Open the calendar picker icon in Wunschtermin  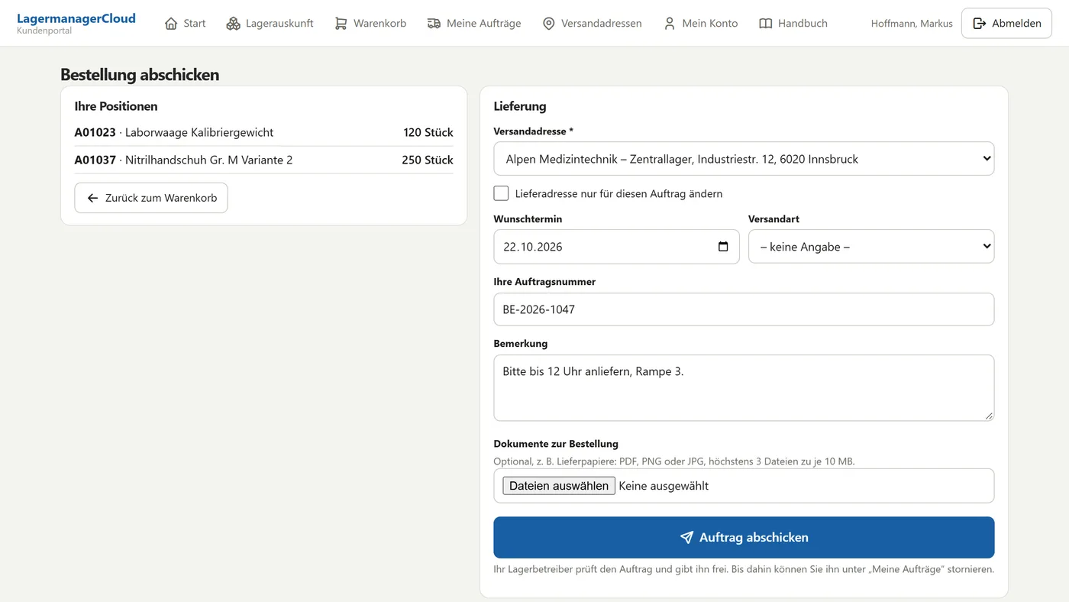click(723, 247)
